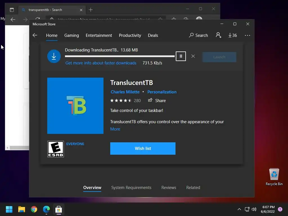288x216 pixels.
Task: Open downloads queue showing 36
Action: click(233, 35)
